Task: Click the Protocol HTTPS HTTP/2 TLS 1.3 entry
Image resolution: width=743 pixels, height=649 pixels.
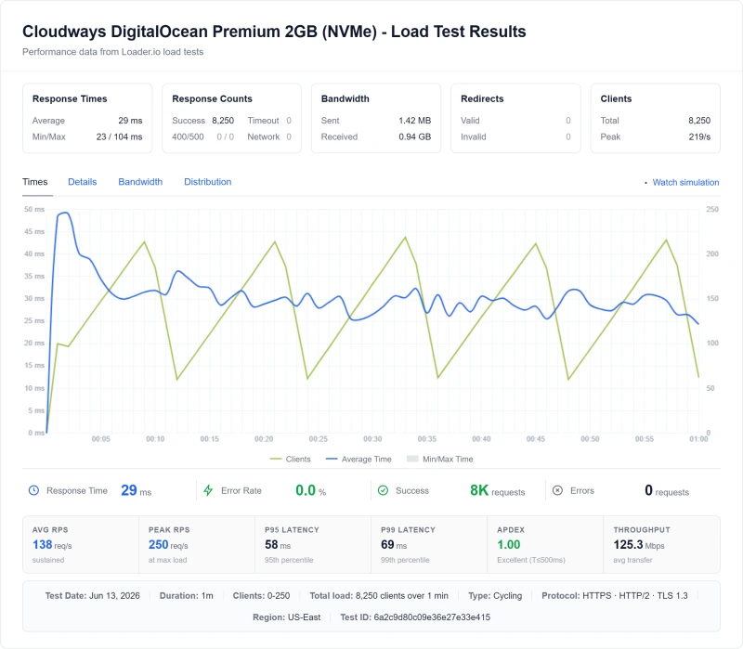Action: point(615,595)
